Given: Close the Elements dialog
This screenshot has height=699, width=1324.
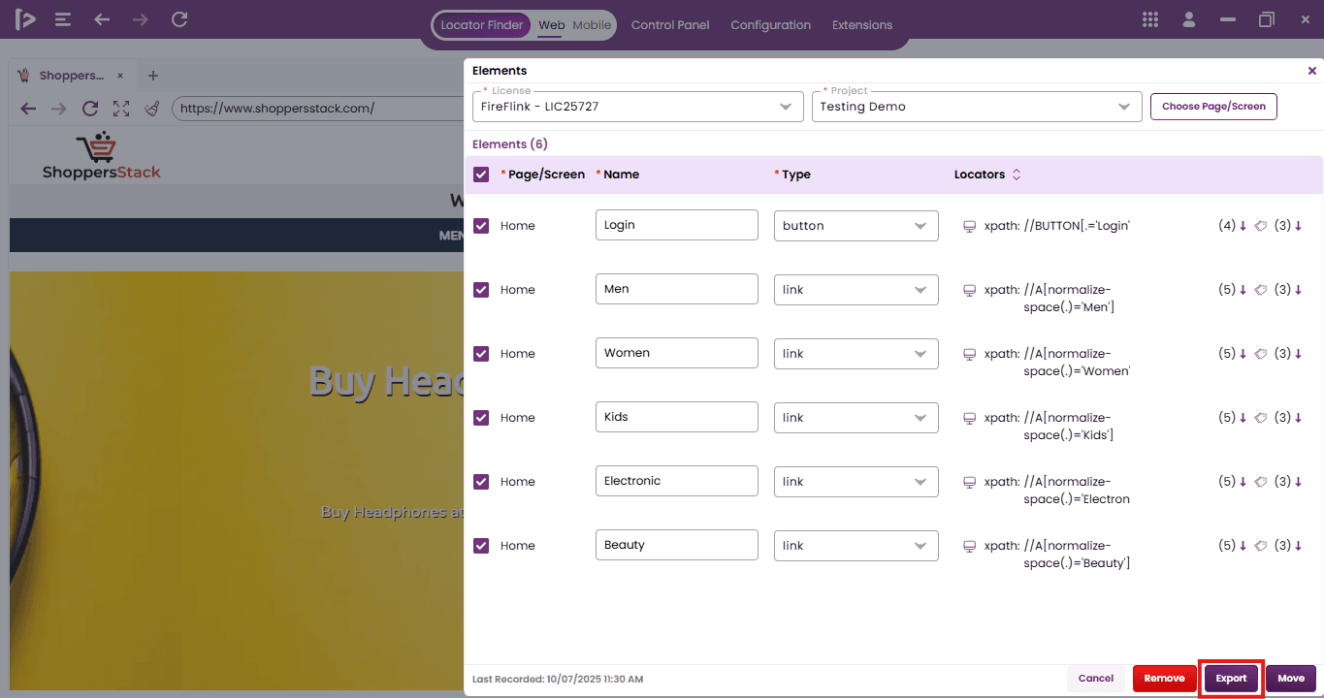Looking at the screenshot, I should [x=1312, y=71].
